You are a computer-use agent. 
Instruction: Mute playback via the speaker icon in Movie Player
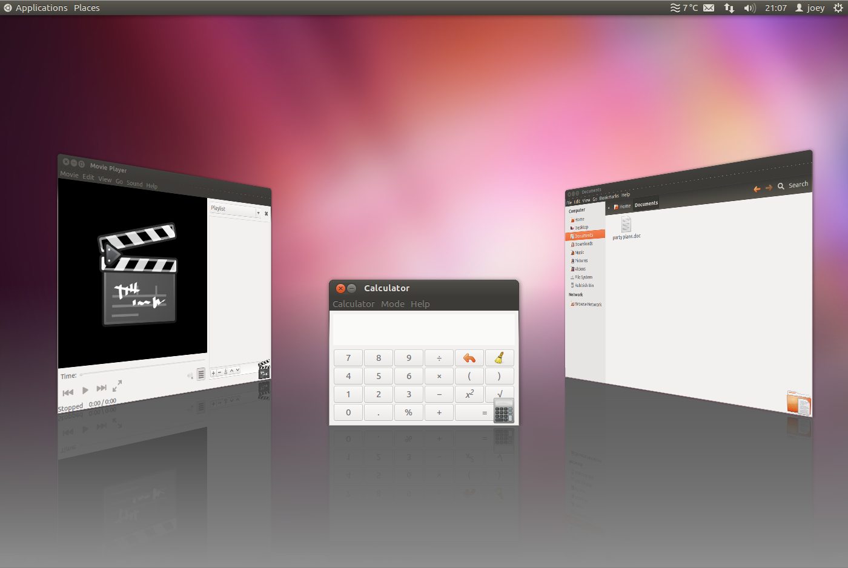(x=190, y=375)
